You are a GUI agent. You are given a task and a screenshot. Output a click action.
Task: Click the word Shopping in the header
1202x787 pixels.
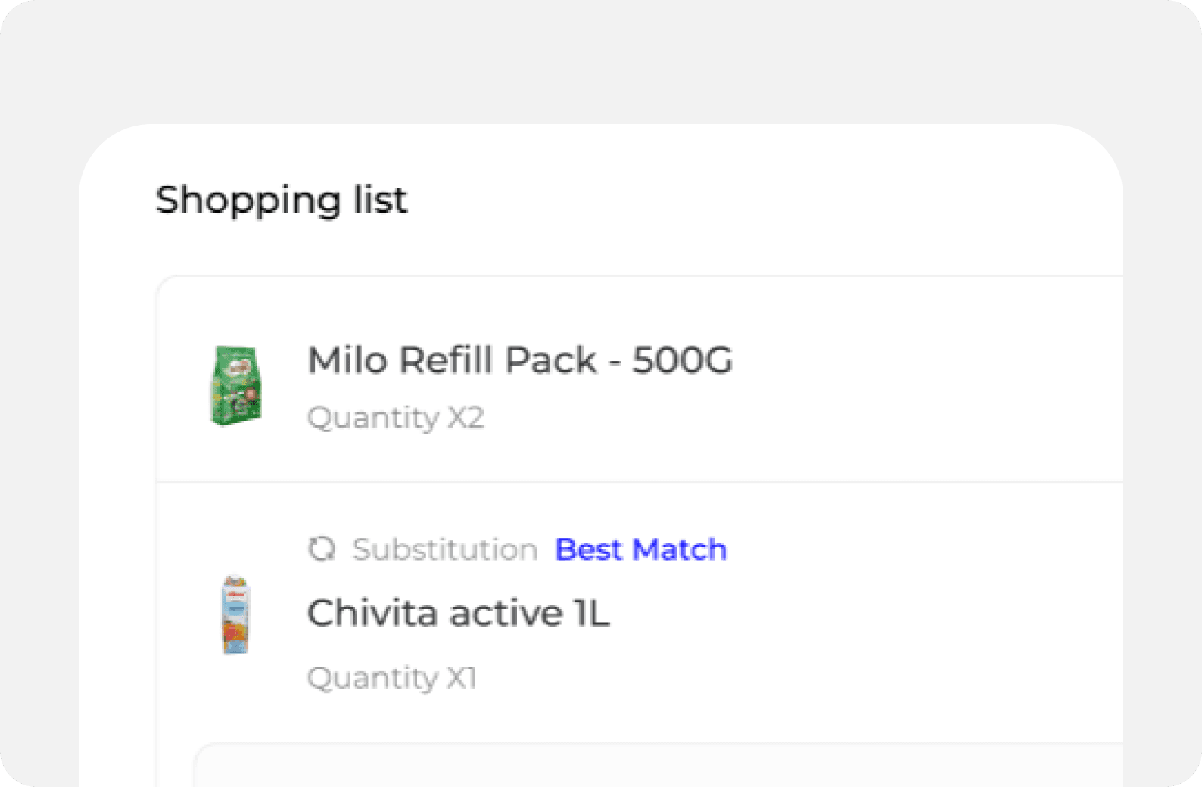point(248,201)
